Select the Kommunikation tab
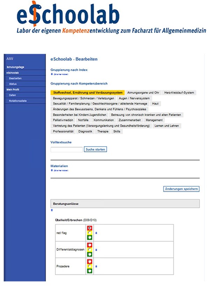The height and width of the screenshot is (288, 217). click(x=104, y=120)
